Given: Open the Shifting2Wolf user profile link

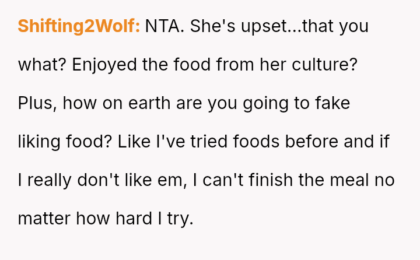Looking at the screenshot, I should 79,26.
